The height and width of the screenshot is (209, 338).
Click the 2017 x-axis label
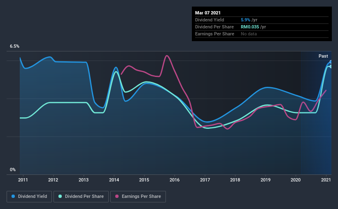pyautogui.click(x=205, y=180)
